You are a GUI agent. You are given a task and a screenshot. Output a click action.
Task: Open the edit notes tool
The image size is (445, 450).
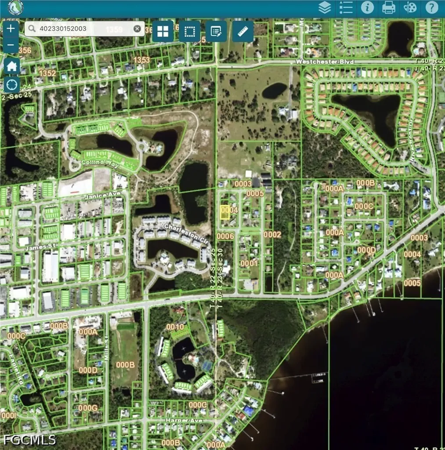pyautogui.click(x=216, y=31)
